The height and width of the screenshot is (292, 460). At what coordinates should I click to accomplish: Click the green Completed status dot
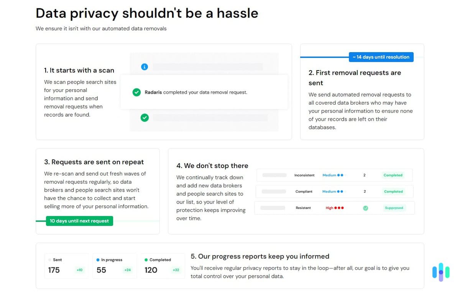click(146, 260)
